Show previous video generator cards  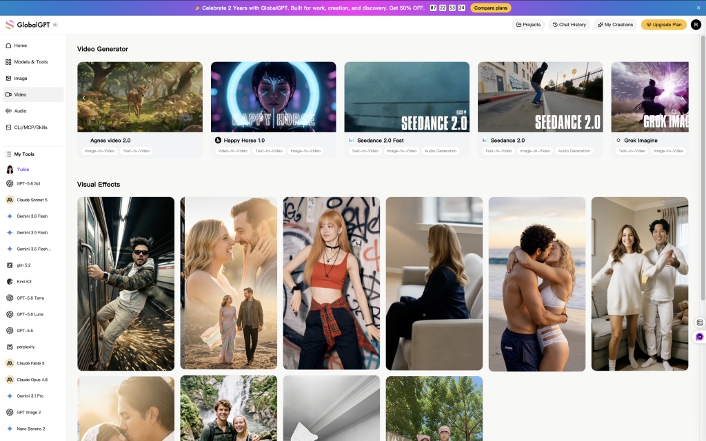tap(83, 98)
